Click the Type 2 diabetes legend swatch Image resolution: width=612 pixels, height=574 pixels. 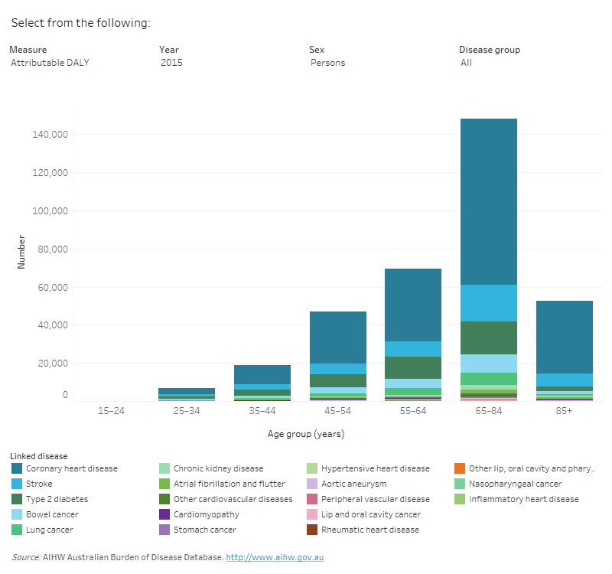click(x=18, y=499)
